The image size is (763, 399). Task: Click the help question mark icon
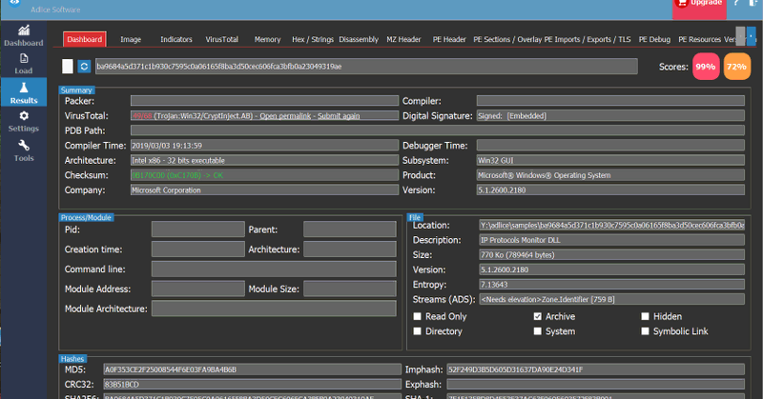point(735,4)
